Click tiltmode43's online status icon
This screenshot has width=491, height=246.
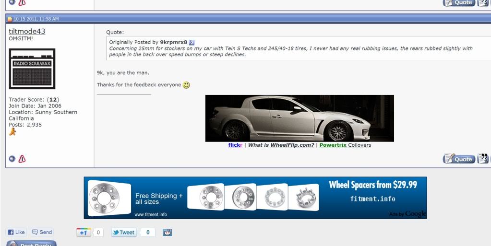(12, 159)
